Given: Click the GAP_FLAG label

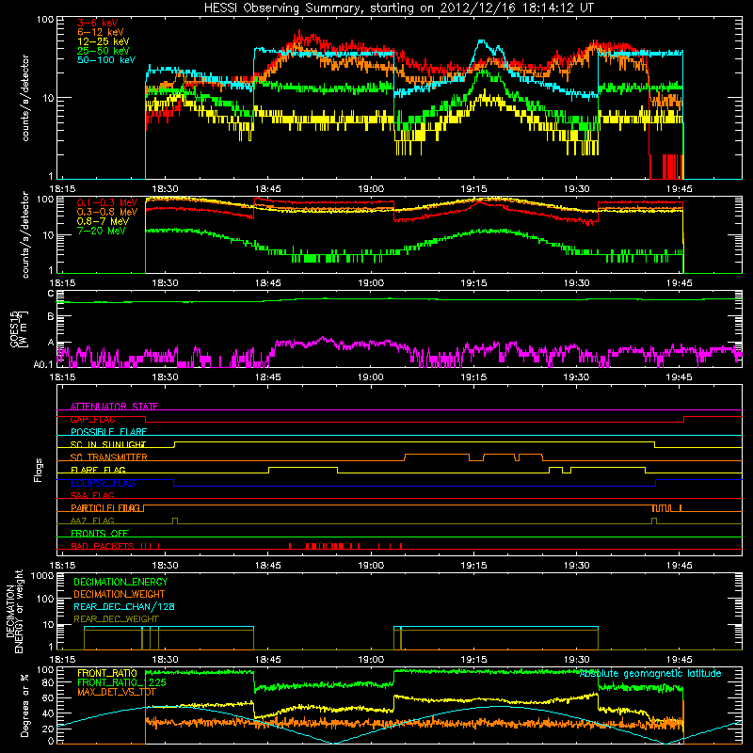Looking at the screenshot, I should [x=93, y=419].
